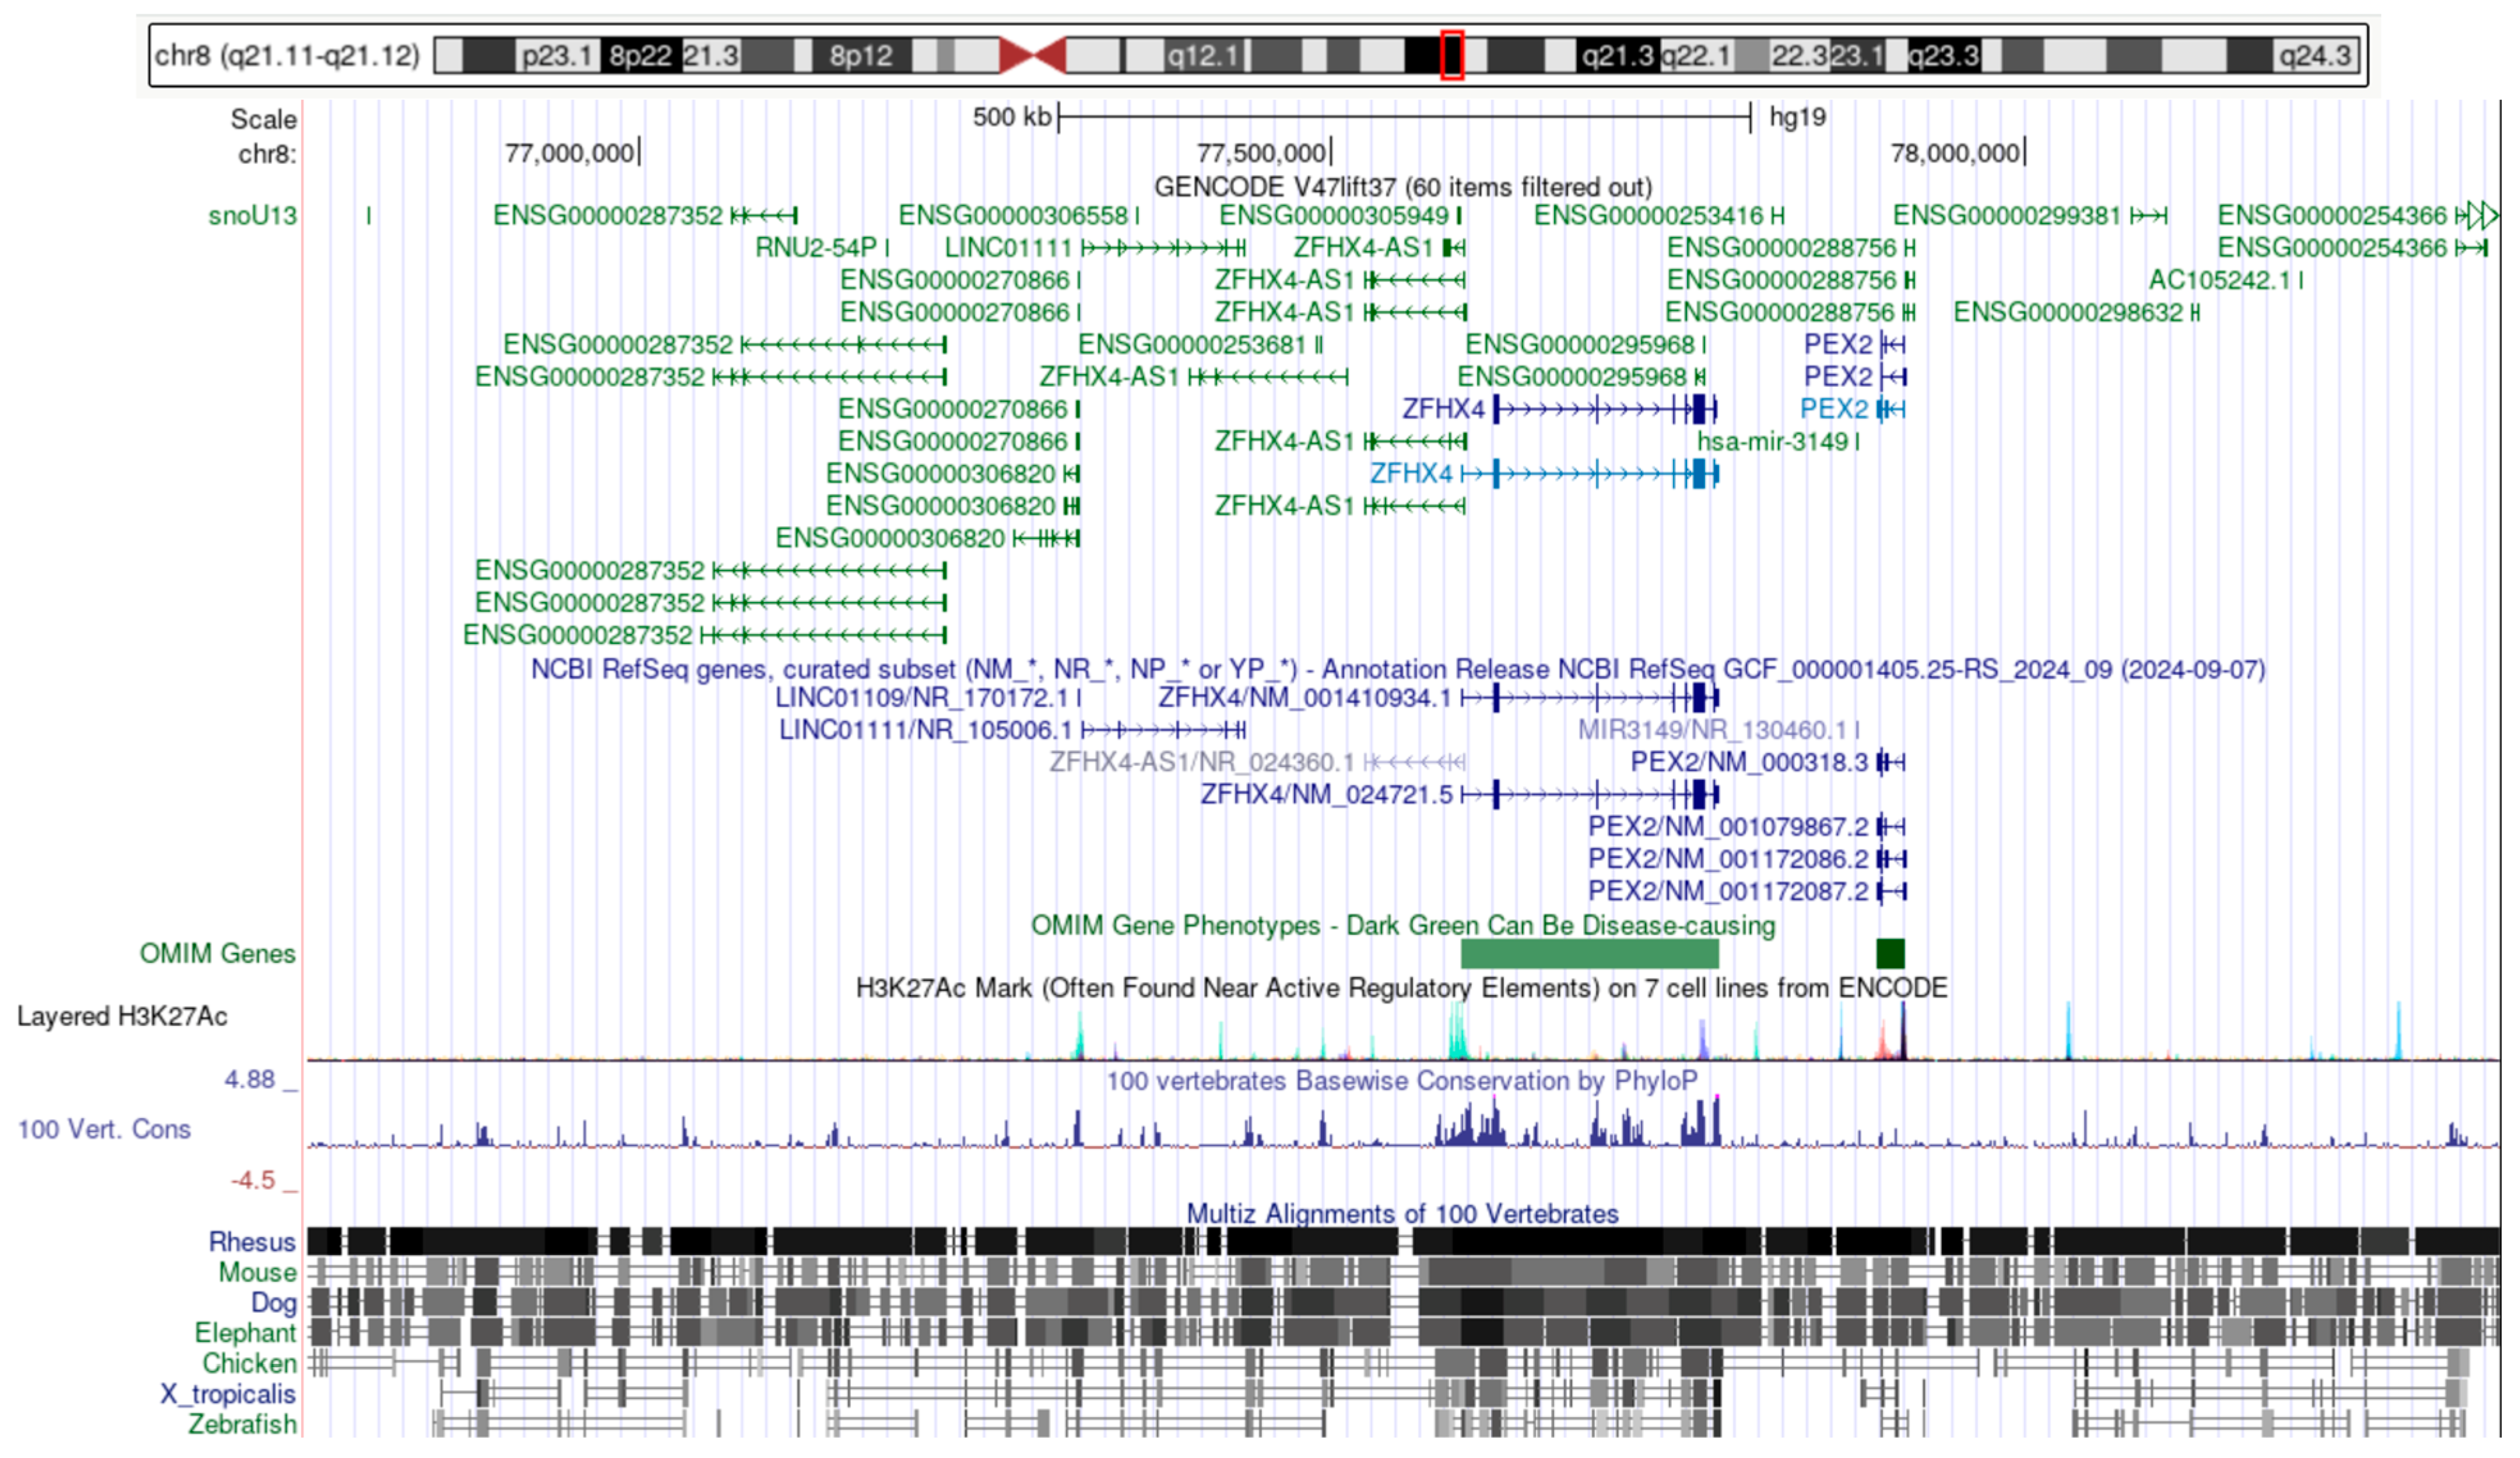The height and width of the screenshot is (1458, 2520).
Task: Click the red position box on chromosome ideogram
Action: 1452,55
